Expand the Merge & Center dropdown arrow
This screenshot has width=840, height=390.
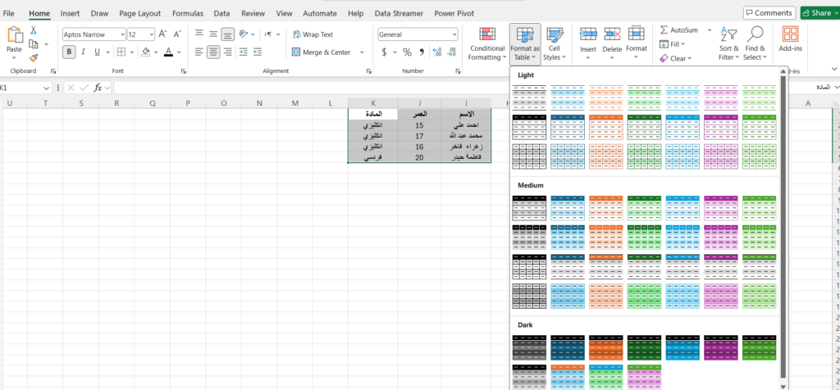click(x=358, y=52)
